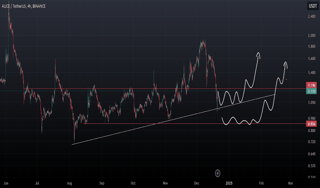Open the USDT currency selector
This screenshot has width=320, height=188.
[313, 6]
